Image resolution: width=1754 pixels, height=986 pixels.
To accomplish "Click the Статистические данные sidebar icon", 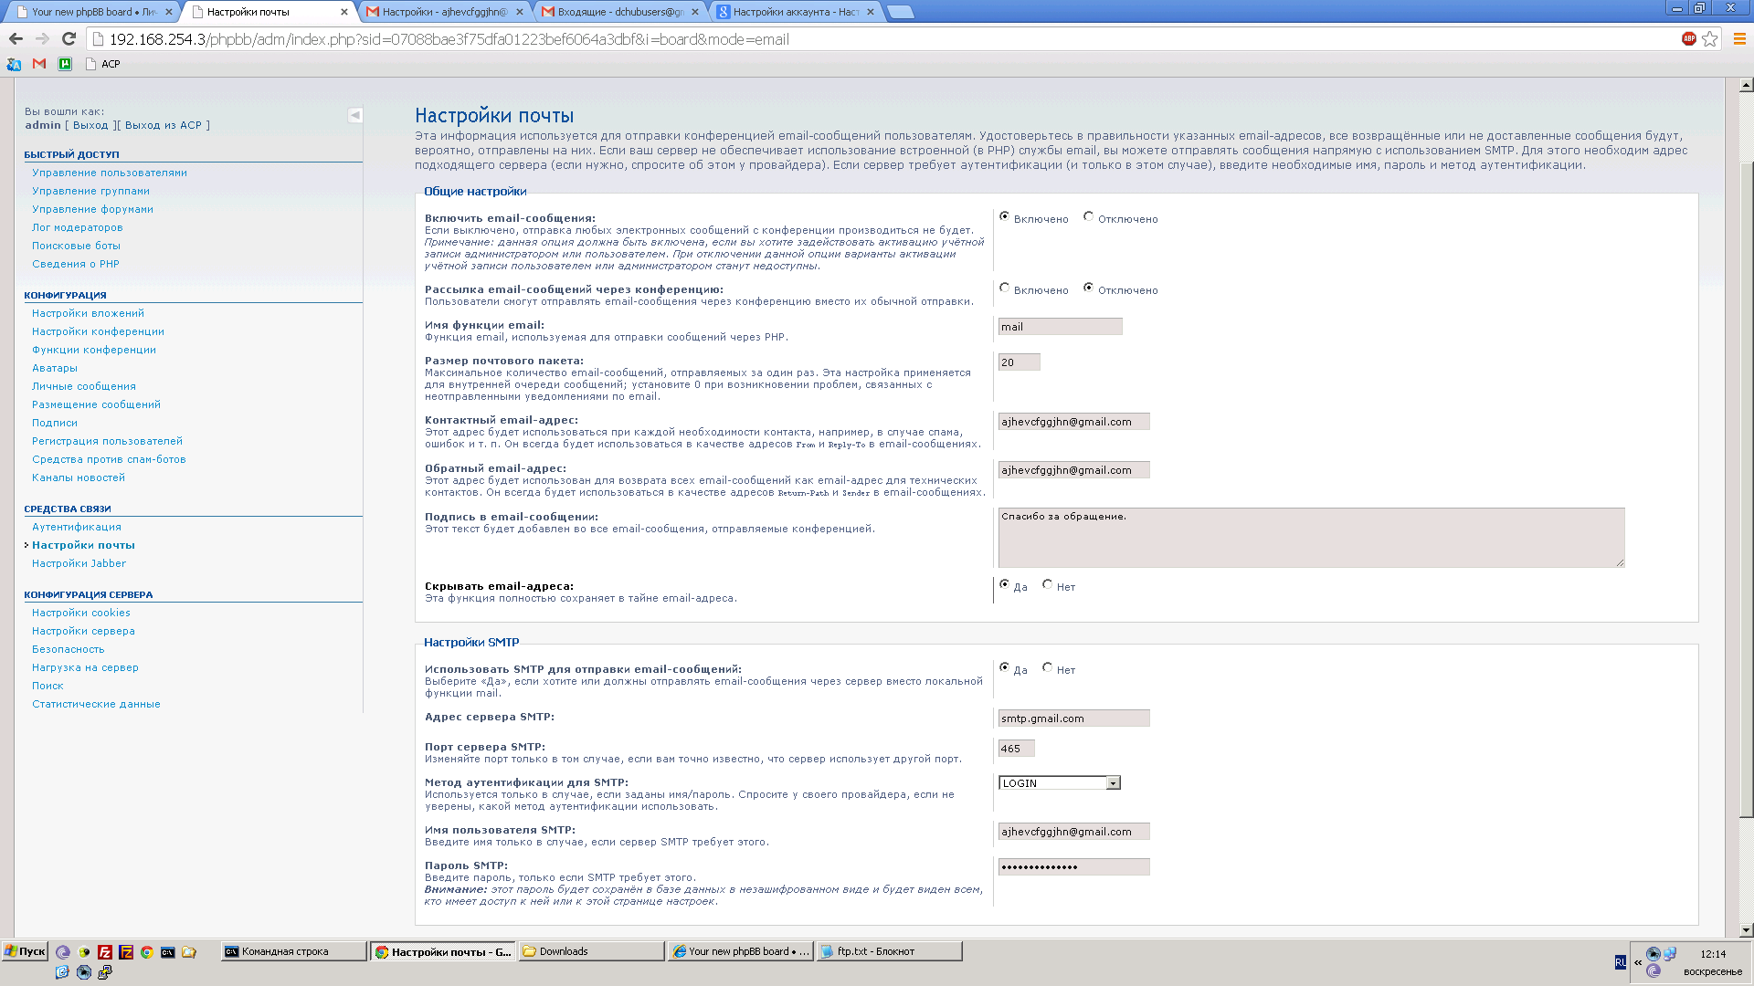I will (95, 703).
